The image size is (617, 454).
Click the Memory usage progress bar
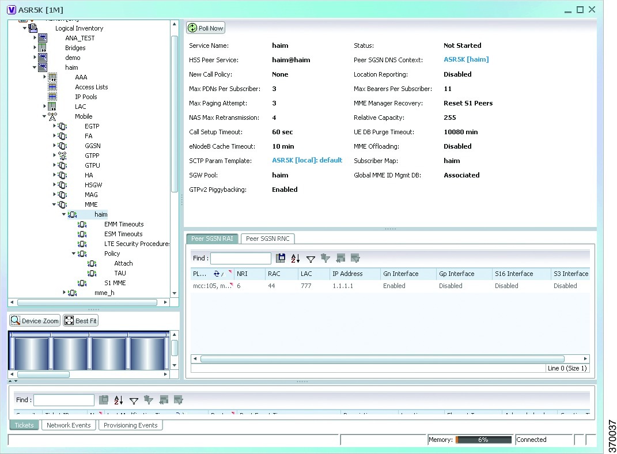[x=483, y=440]
